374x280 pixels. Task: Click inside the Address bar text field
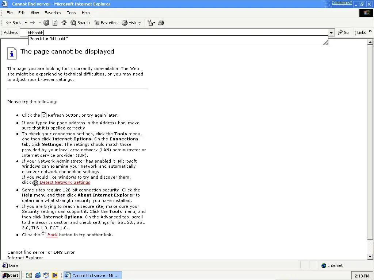(174, 32)
